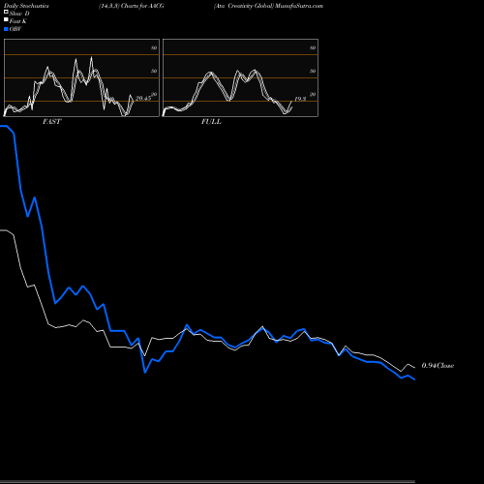Select the Daily Stochastics title text
The width and height of the screenshot is (484, 484).
tap(26, 6)
